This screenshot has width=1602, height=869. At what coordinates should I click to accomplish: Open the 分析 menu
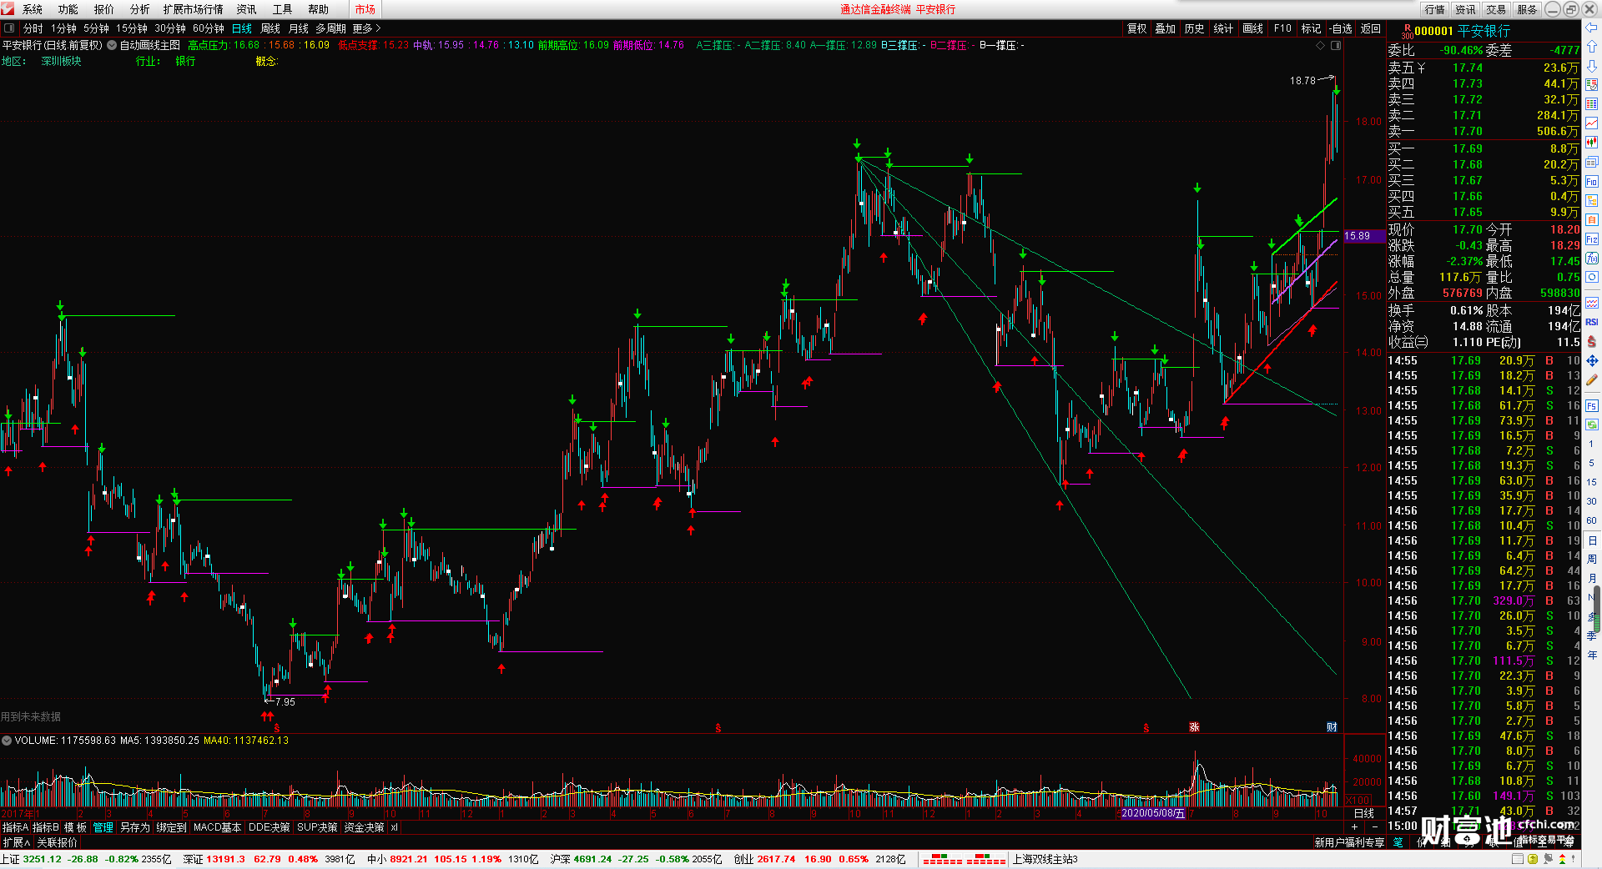click(x=139, y=9)
